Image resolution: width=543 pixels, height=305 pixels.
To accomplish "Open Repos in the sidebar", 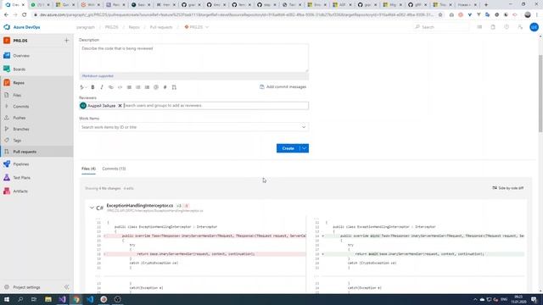I will click(36, 83).
